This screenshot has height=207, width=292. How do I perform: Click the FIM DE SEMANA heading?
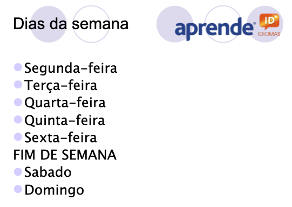point(65,155)
